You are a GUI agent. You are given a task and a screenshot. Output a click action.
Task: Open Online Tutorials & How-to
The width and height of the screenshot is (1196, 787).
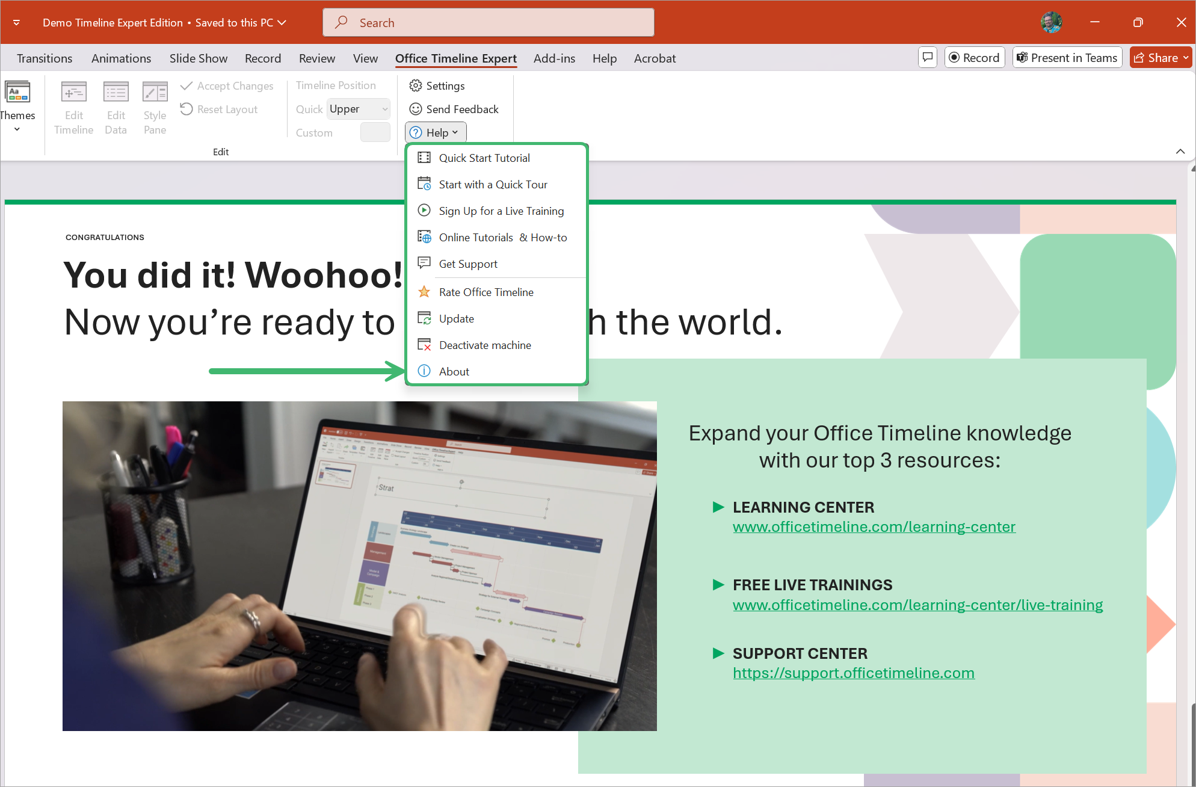pyautogui.click(x=496, y=238)
